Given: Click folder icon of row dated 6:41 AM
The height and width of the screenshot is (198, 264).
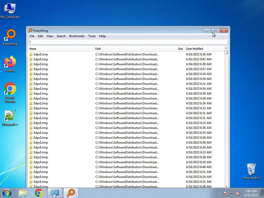Looking at the screenshot, I should pos(31,59).
